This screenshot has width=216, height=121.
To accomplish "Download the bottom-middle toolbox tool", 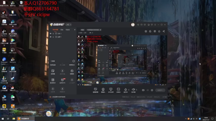I will pyautogui.click(x=62, y=90).
